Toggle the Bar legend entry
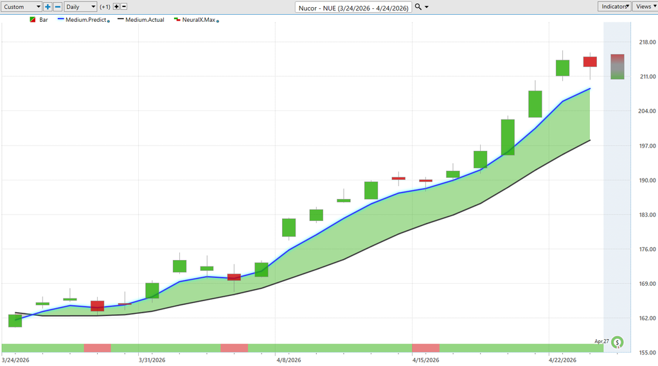This screenshot has height=366, width=658. pyautogui.click(x=39, y=20)
